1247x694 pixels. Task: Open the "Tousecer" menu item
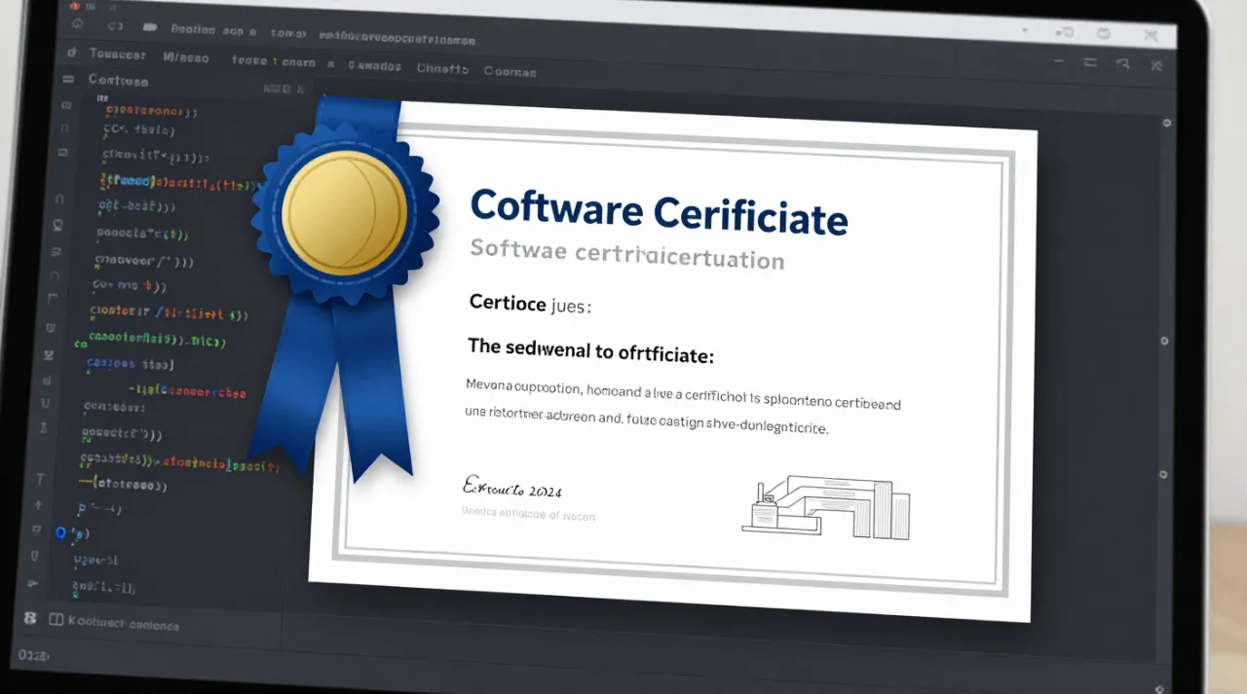click(x=117, y=55)
